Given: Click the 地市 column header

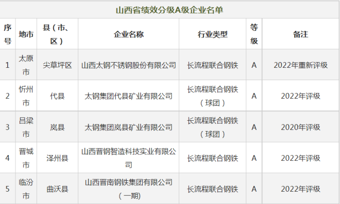Looking at the screenshot, I should (x=26, y=34).
